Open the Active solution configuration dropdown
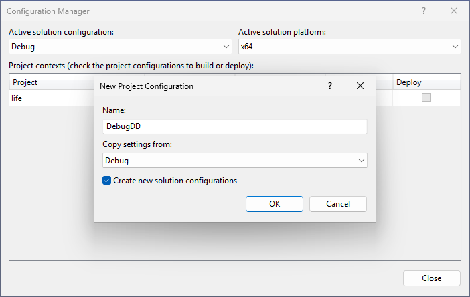Image resolution: width=470 pixels, height=297 pixels. [x=121, y=47]
